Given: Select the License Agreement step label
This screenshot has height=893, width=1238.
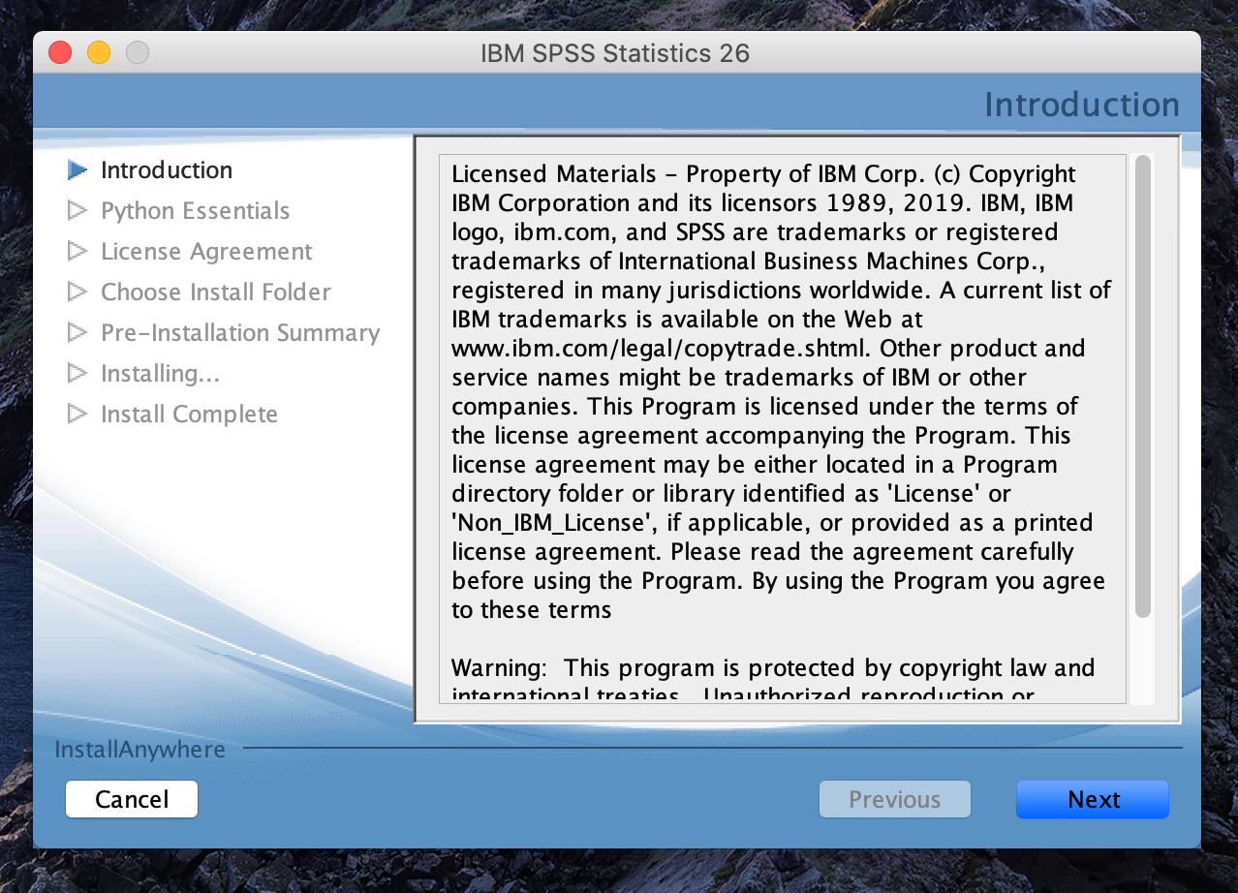Looking at the screenshot, I should tap(206, 252).
